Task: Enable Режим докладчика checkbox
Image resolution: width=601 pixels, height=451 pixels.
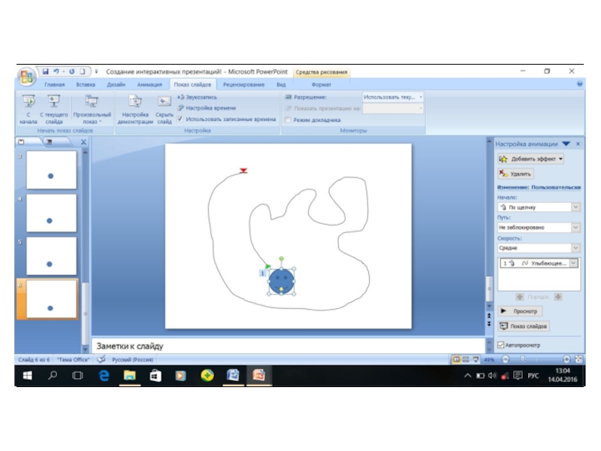Action: click(288, 120)
